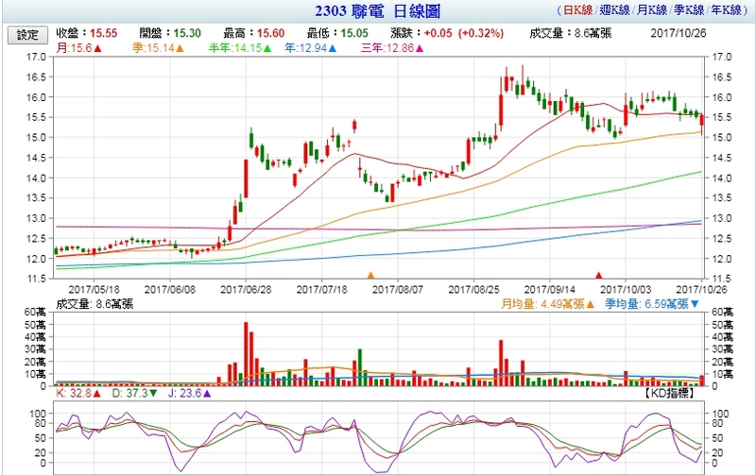Click the chart title 2303 聯電 日線圖
Image resolution: width=756 pixels, height=475 pixels.
pyautogui.click(x=377, y=10)
